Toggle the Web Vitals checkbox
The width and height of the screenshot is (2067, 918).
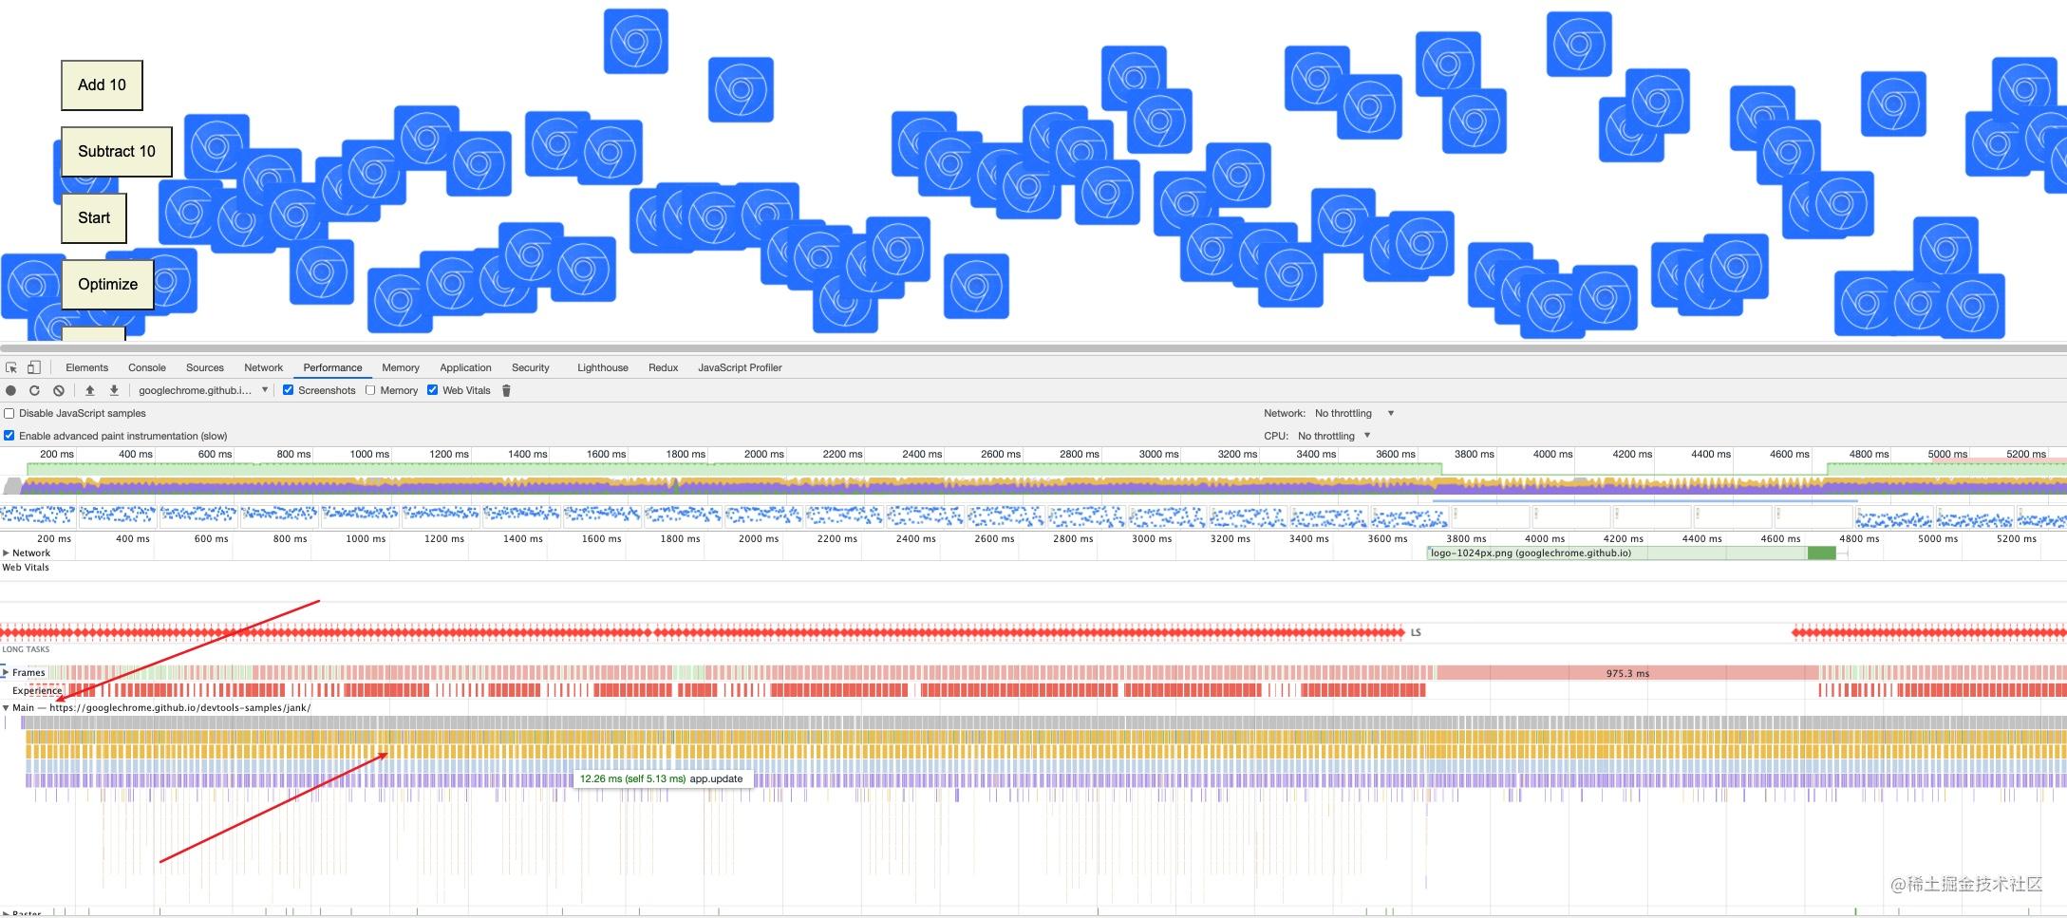pyautogui.click(x=432, y=390)
